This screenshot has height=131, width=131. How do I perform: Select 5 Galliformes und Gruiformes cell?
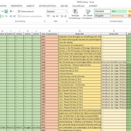[x=80, y=76]
